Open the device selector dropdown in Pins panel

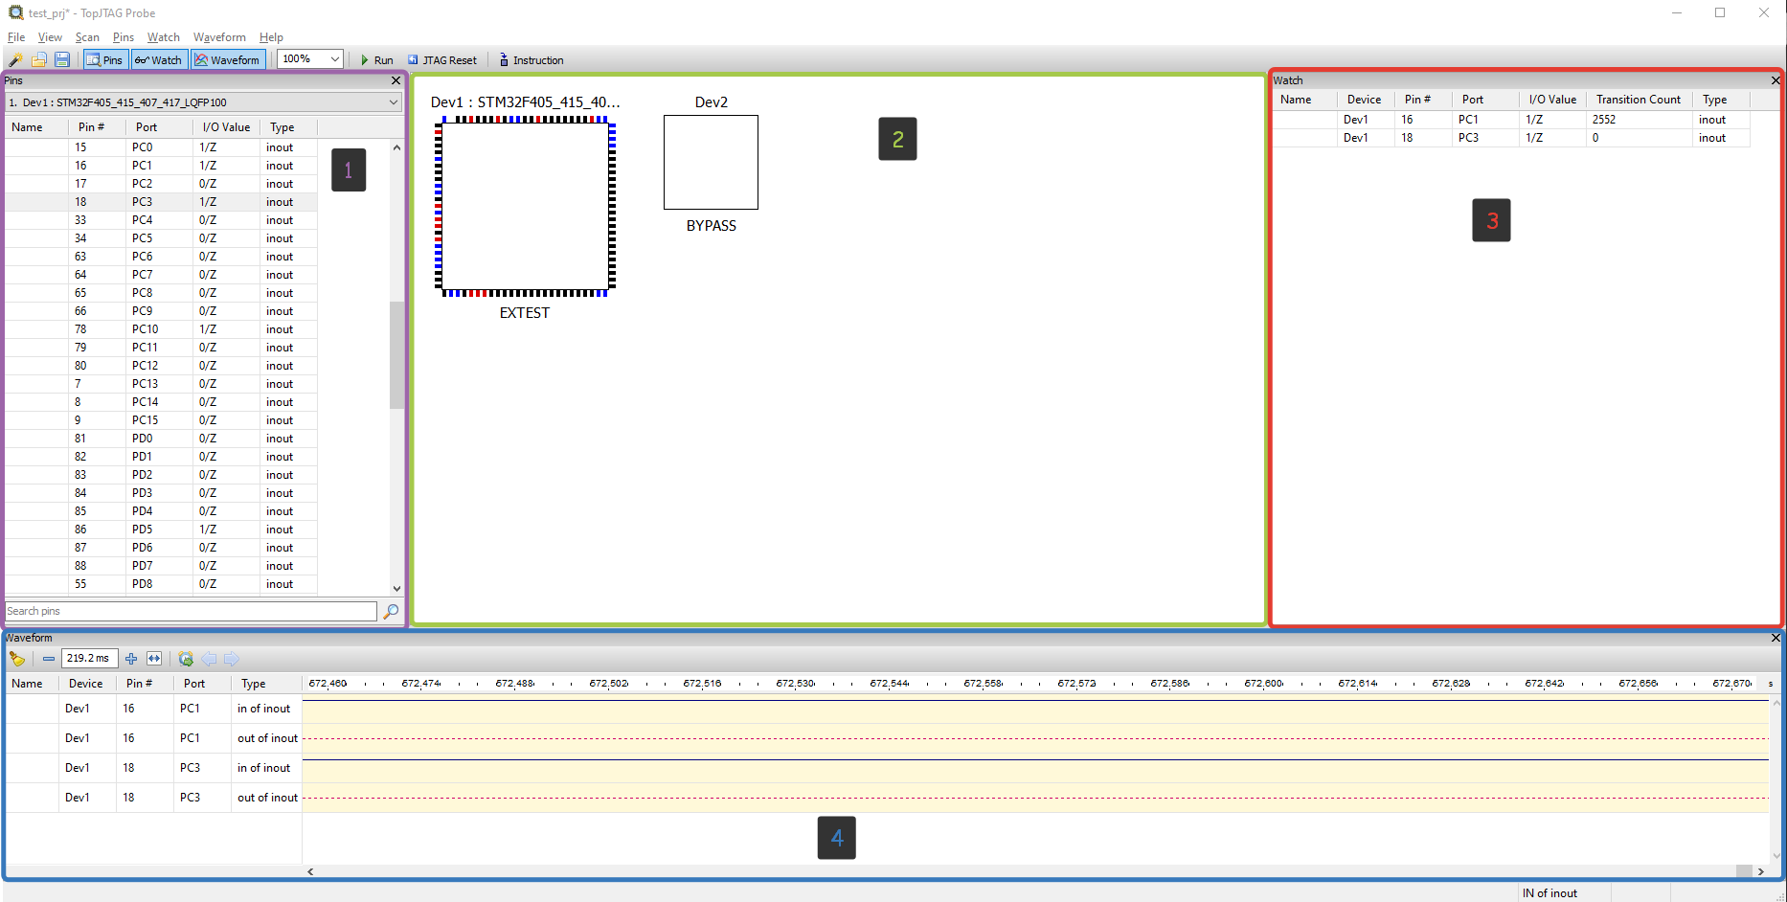[x=392, y=101]
